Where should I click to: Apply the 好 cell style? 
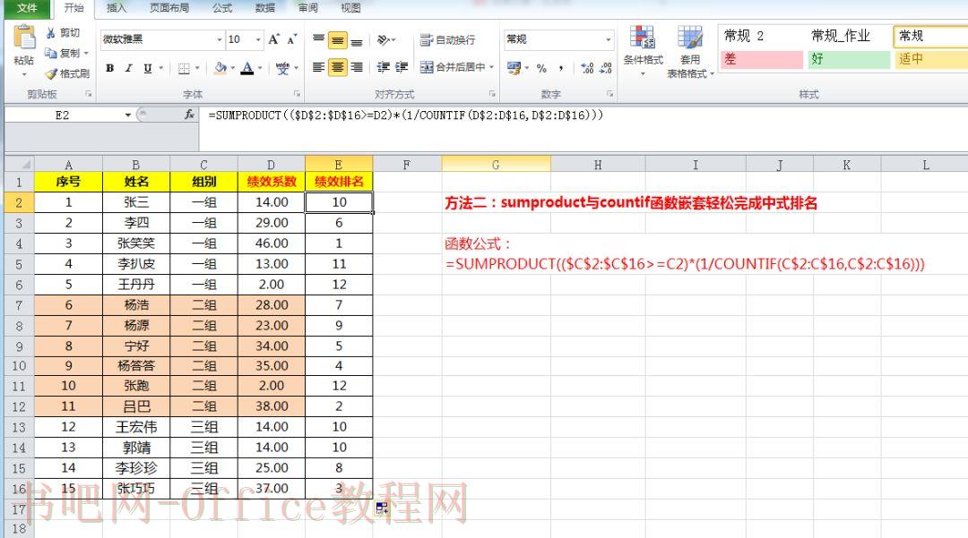point(849,59)
